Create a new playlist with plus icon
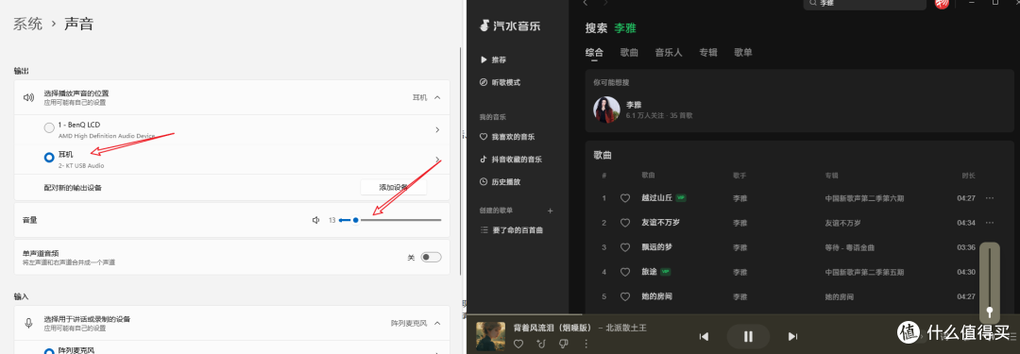This screenshot has height=354, width=1020. (x=551, y=211)
